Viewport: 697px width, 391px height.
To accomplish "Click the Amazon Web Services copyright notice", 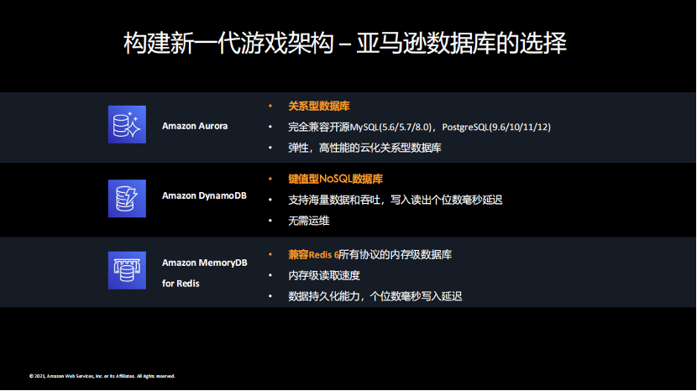I will tap(102, 376).
